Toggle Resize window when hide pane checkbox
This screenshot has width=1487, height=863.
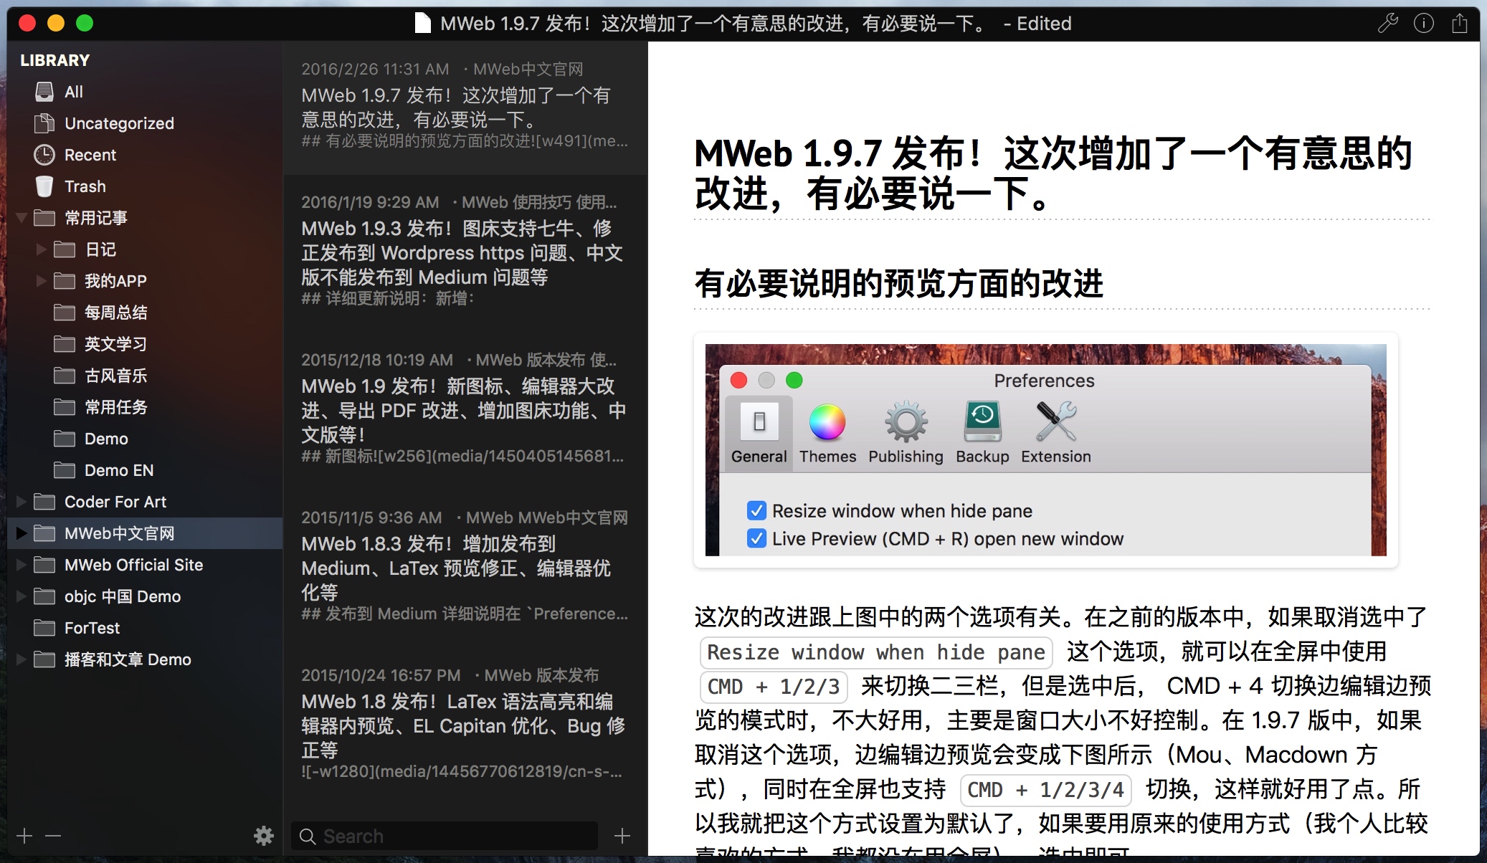click(756, 510)
